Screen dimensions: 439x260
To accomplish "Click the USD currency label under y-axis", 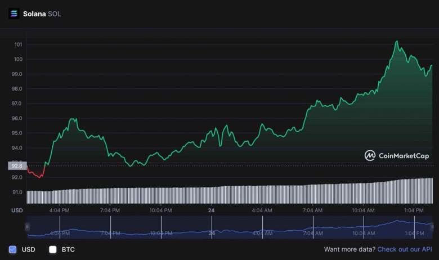I will tap(17, 210).
